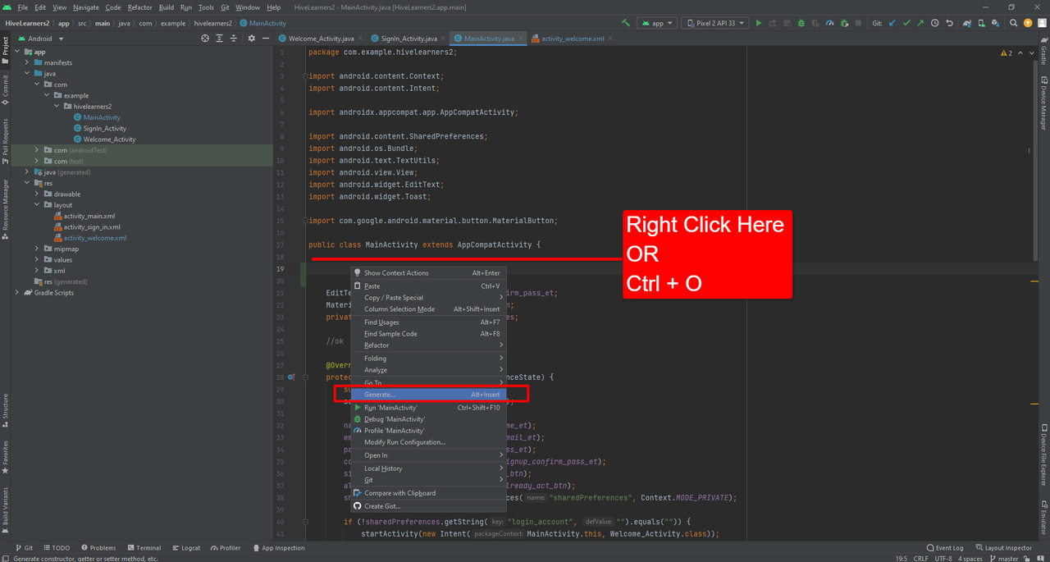Screen dimensions: 1050x562
Task: Toggle the Device Manager right side tab
Action: tap(1044, 103)
